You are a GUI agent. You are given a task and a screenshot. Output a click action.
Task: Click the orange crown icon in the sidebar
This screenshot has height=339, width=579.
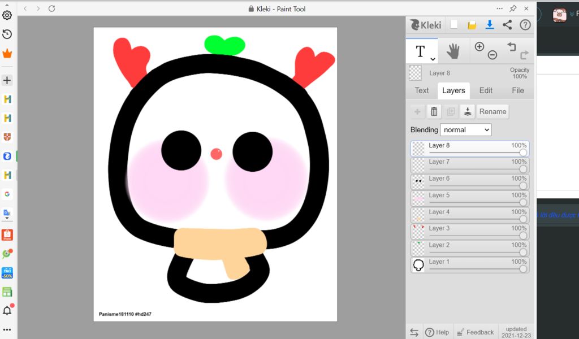pyautogui.click(x=7, y=54)
